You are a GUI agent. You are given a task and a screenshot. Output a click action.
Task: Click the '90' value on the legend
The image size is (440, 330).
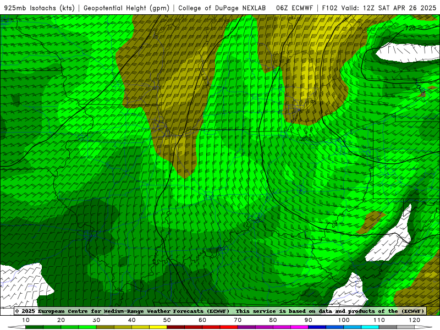[x=309, y=320]
